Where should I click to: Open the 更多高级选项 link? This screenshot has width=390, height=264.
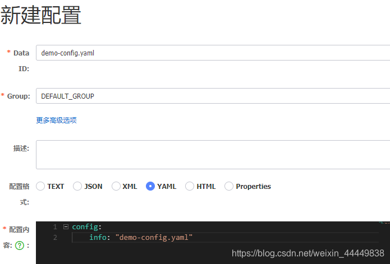pyautogui.click(x=57, y=121)
